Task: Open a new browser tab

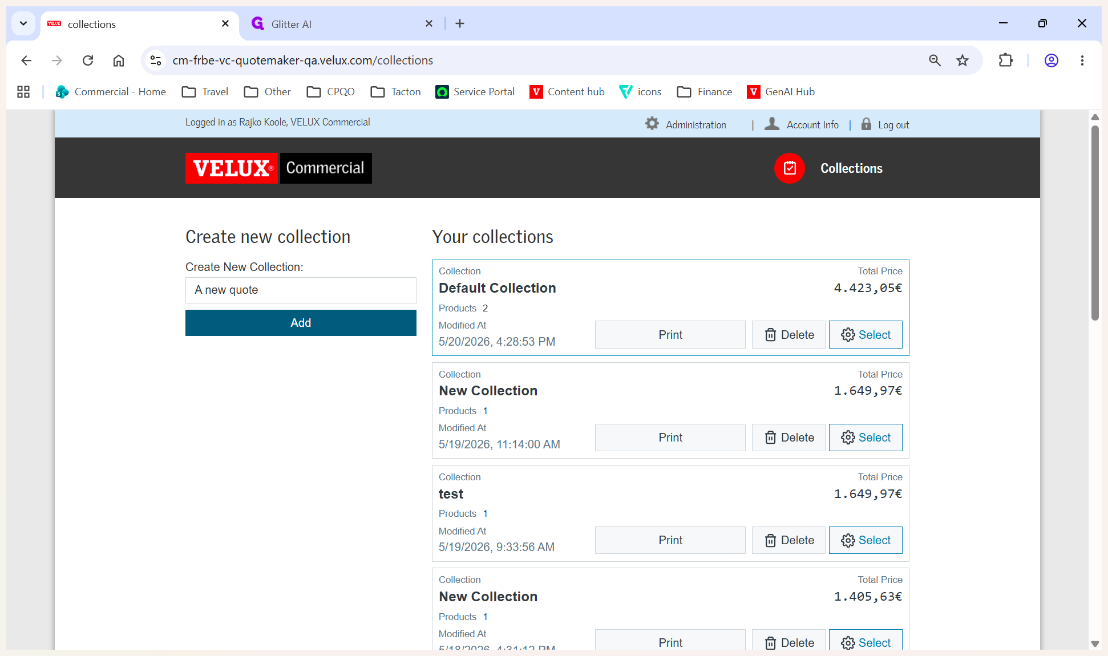Action: (460, 23)
